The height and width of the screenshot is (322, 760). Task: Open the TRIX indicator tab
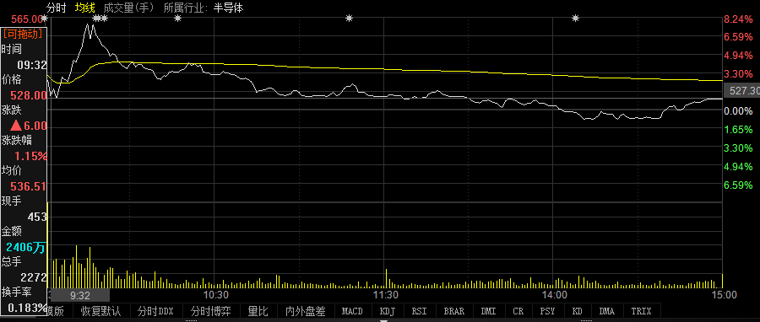coord(641,311)
